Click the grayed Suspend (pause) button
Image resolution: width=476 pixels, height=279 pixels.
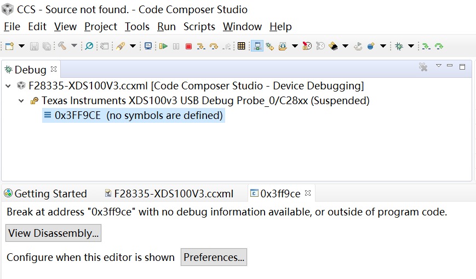176,47
